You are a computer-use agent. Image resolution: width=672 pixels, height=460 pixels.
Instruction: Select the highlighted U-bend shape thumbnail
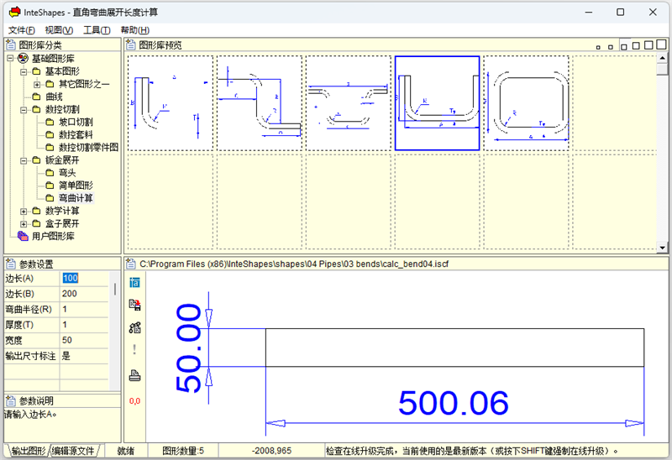437,102
